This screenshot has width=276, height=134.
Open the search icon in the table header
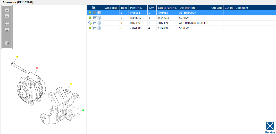94,8
